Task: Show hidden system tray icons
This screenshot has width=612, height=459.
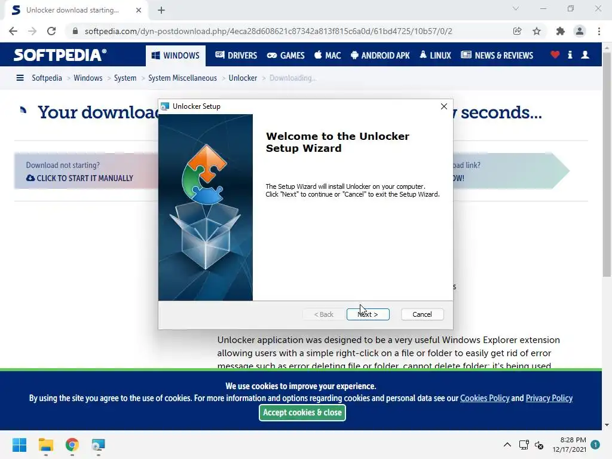Action: click(507, 445)
